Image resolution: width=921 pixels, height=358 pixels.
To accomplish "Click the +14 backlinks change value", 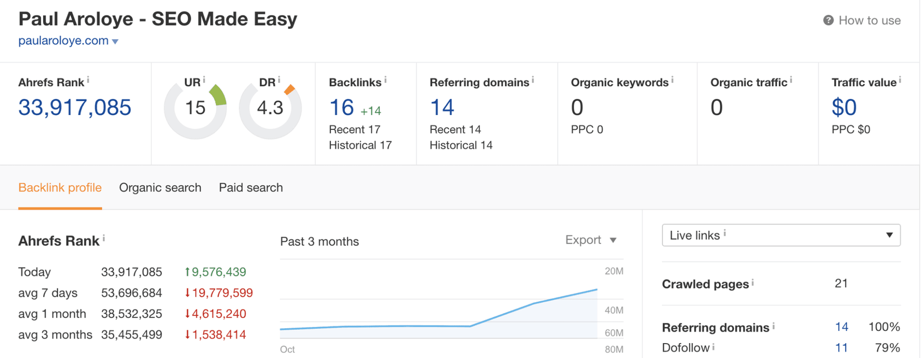I will [x=371, y=110].
